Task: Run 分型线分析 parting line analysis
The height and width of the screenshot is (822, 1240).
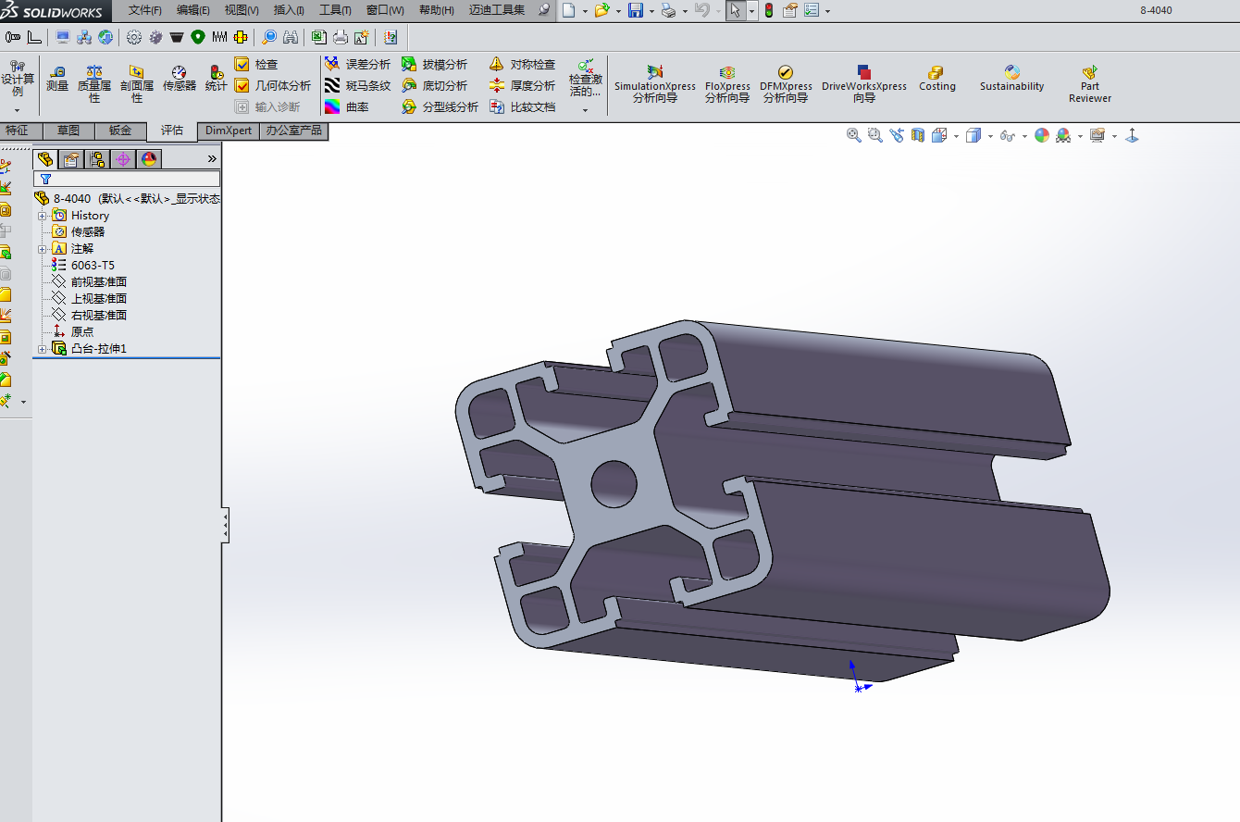Action: 440,106
